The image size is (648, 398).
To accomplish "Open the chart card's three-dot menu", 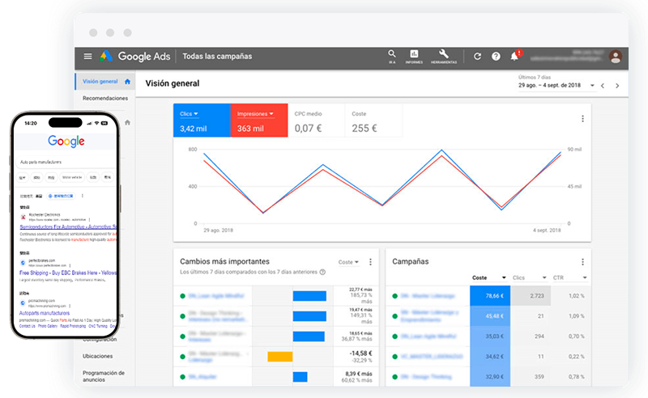I will [582, 119].
